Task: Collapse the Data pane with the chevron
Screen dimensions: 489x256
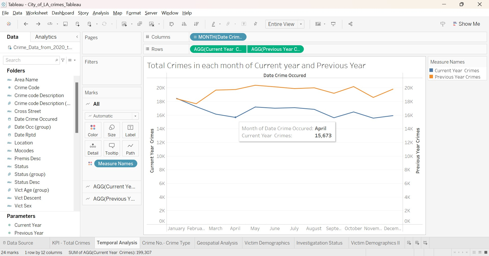Action: click(x=77, y=37)
